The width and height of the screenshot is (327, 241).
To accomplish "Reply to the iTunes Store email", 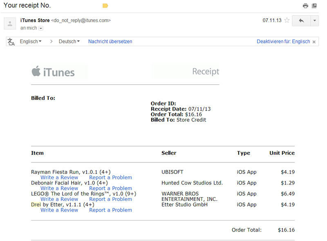I will 301,21.
